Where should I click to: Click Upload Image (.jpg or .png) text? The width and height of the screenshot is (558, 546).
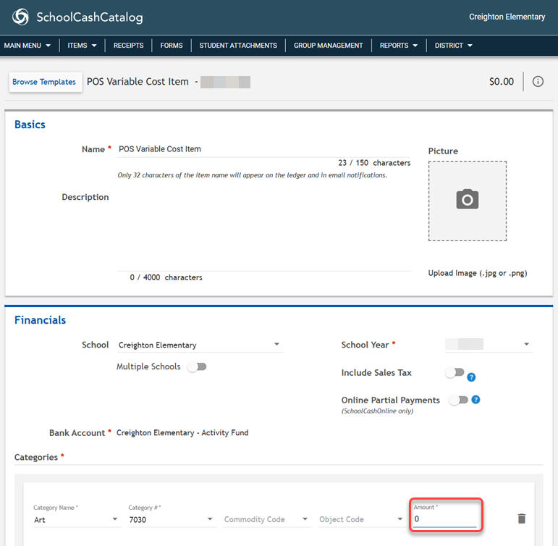477,273
